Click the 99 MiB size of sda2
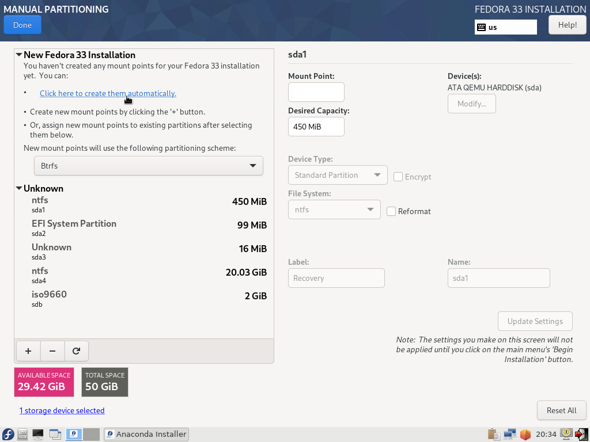The image size is (590, 442). (x=252, y=225)
